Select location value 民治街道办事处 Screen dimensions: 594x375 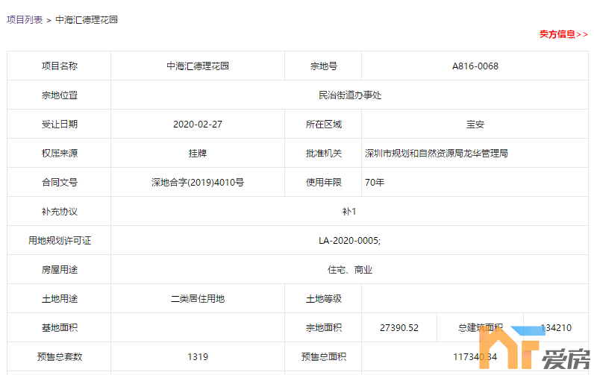click(350, 95)
